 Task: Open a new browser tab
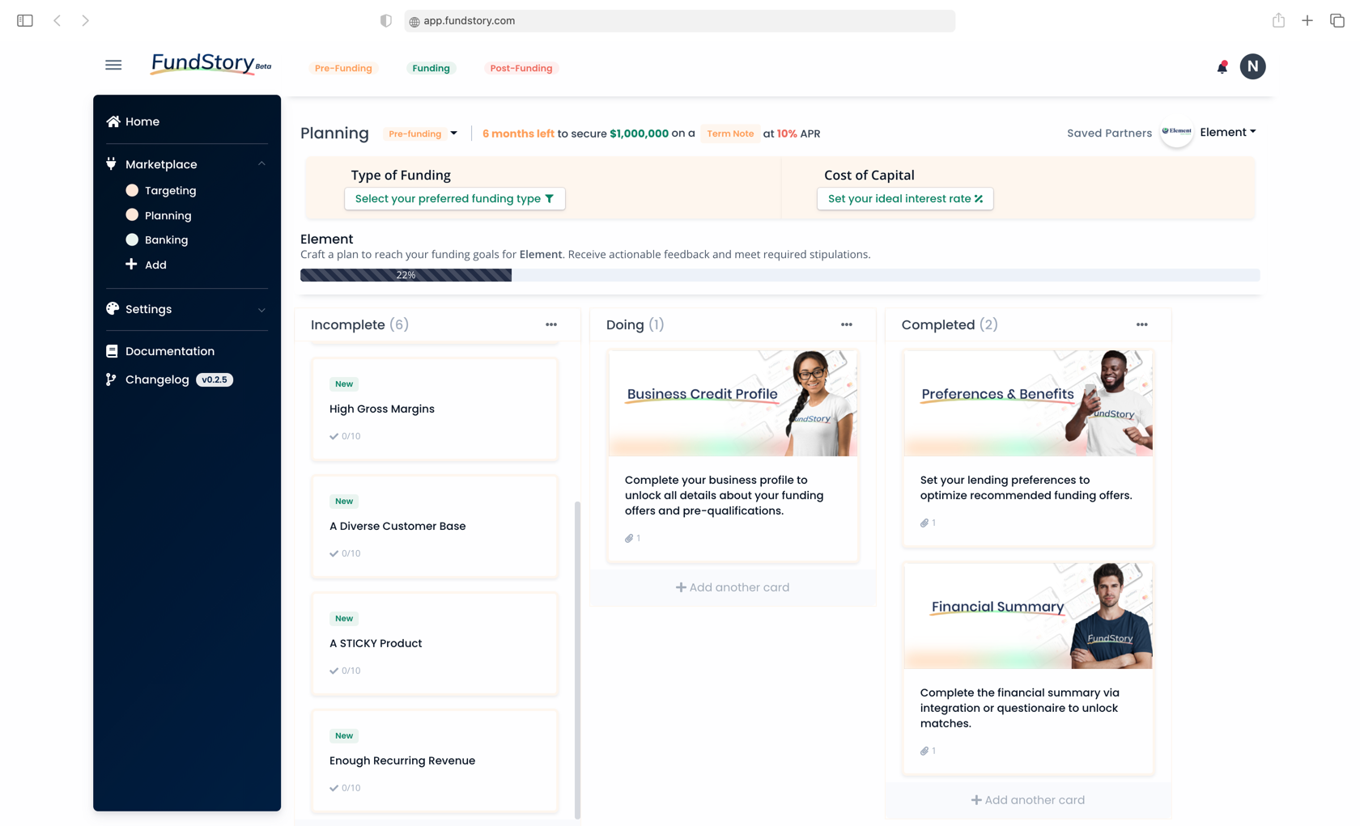click(1307, 20)
